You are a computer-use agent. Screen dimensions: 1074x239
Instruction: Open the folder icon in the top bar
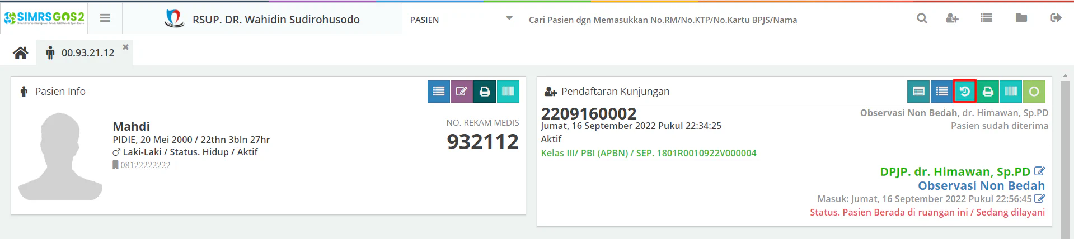pyautogui.click(x=1021, y=18)
